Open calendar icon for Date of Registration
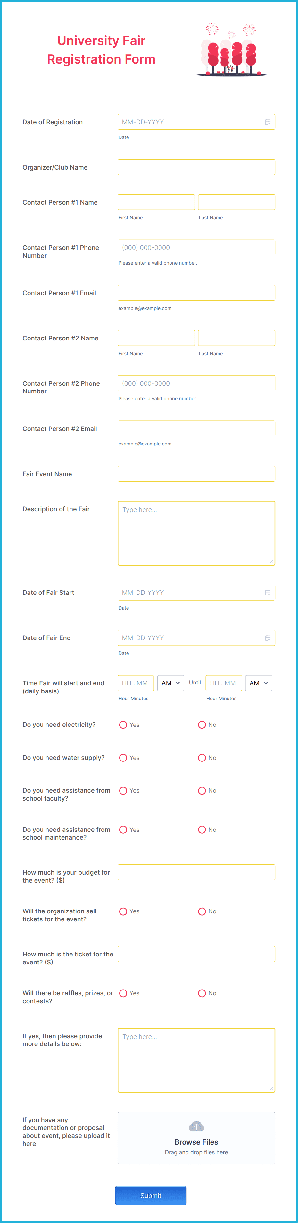298x1223 pixels. click(267, 122)
